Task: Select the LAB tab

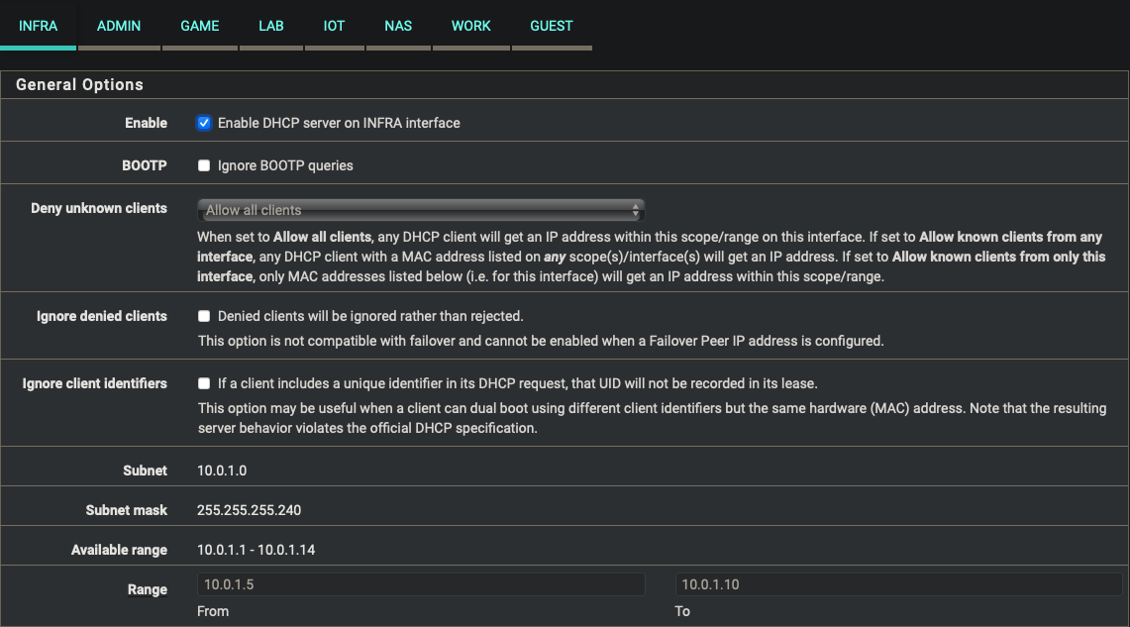Action: point(270,25)
